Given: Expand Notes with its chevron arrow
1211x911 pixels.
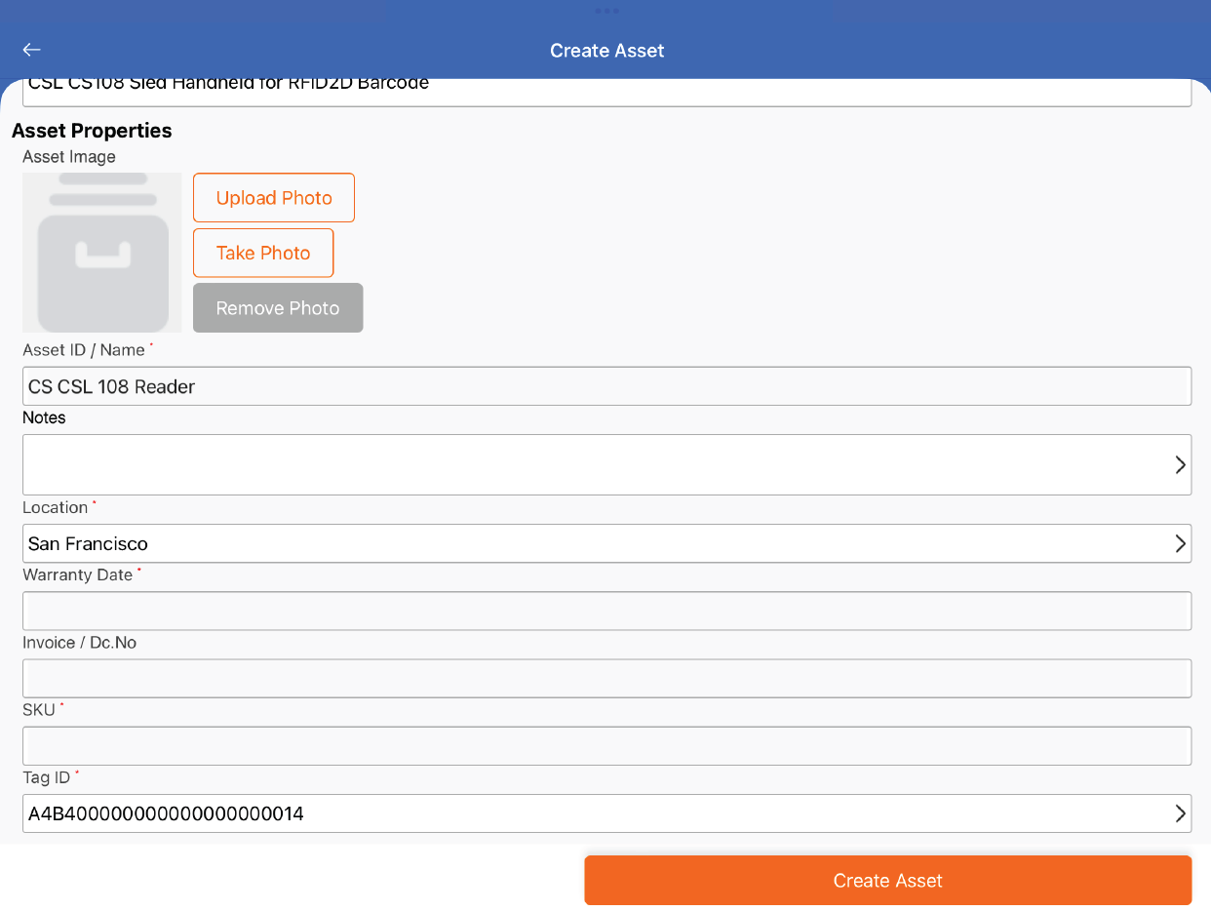Looking at the screenshot, I should (1180, 464).
